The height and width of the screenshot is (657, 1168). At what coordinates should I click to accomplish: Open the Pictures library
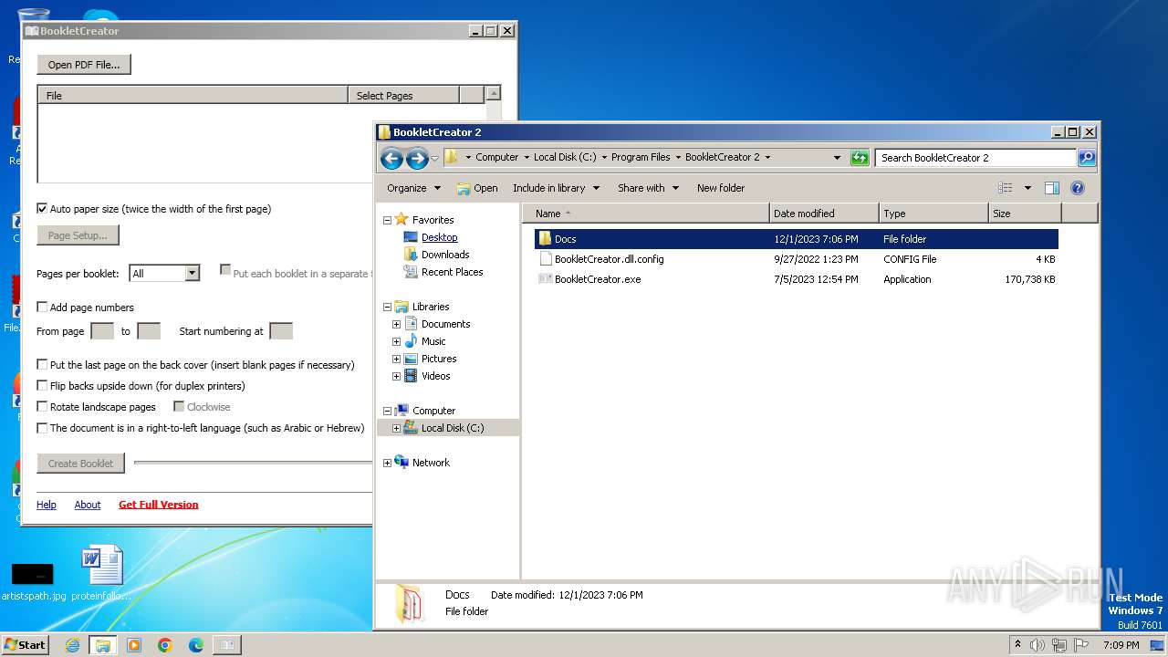(x=439, y=359)
